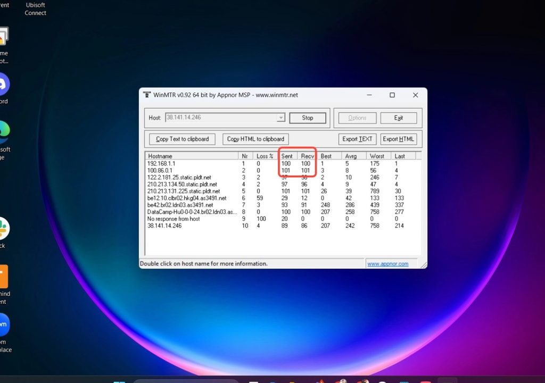Stop the running trace
The width and height of the screenshot is (545, 383).
point(308,118)
